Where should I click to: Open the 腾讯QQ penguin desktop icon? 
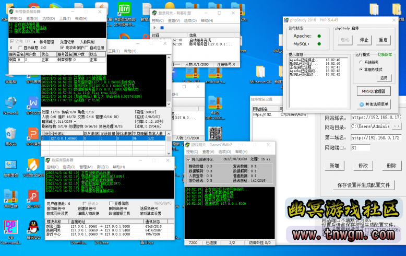pos(33,230)
